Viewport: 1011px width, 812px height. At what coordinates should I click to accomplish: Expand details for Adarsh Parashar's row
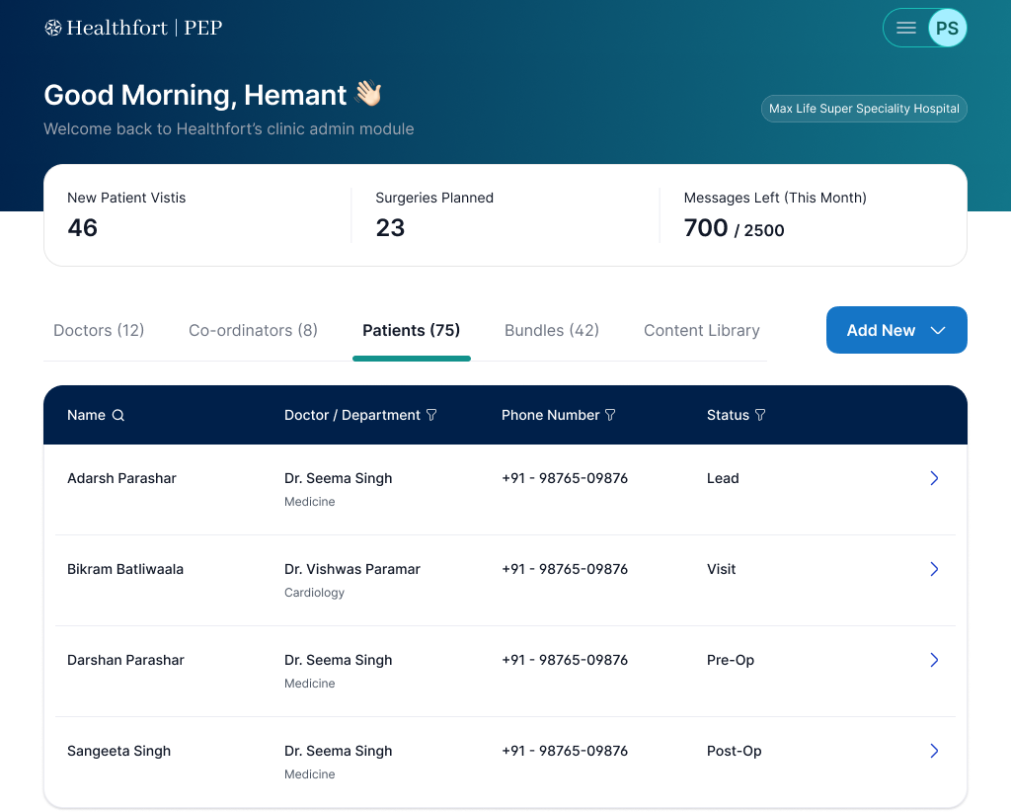[x=934, y=478]
